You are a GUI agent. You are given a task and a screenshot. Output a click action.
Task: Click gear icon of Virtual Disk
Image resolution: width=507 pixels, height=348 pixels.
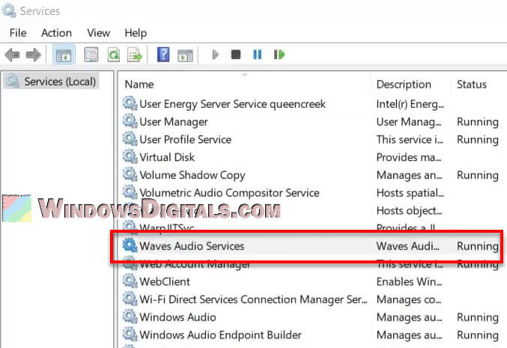coord(130,157)
